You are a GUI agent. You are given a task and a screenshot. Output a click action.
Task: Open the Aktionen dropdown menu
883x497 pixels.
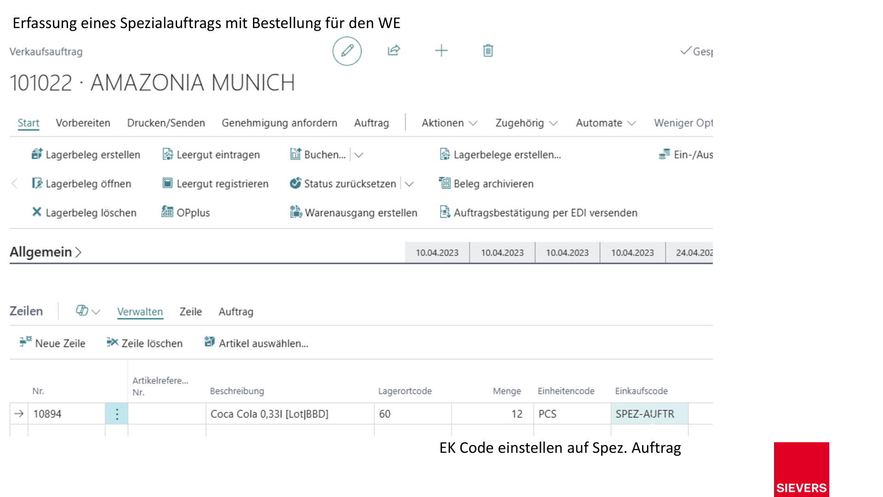pos(449,123)
